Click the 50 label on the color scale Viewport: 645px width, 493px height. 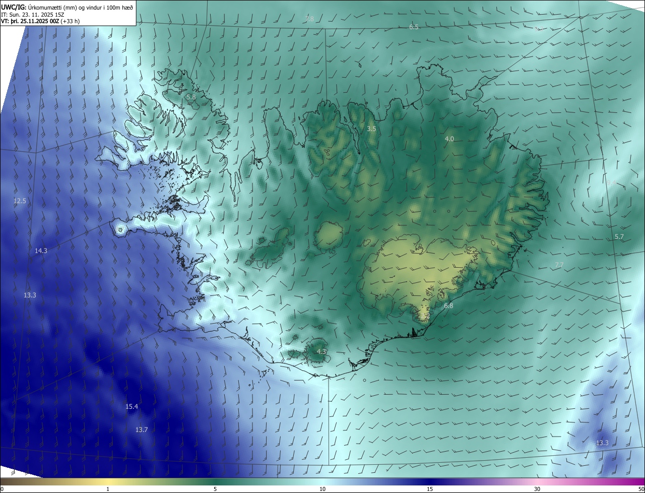point(641,489)
